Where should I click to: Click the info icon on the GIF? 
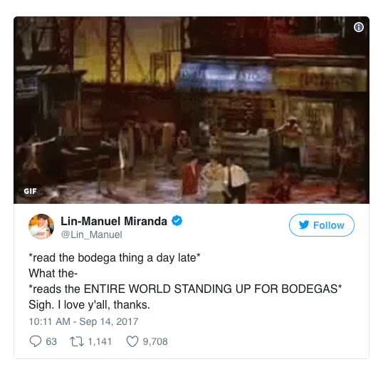coord(359,27)
